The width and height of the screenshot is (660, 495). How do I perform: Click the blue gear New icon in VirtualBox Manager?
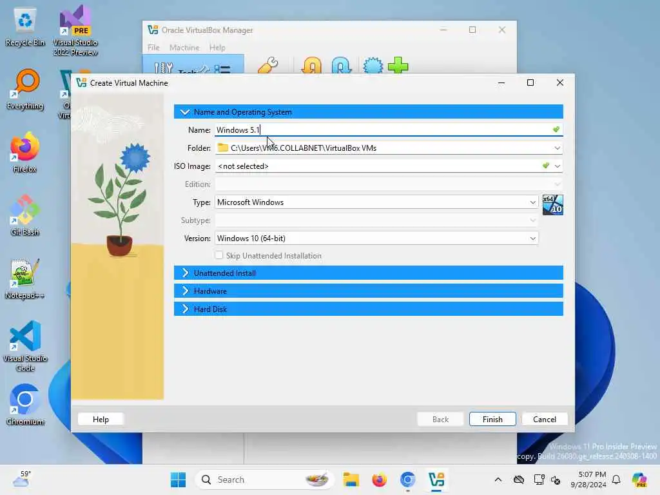373,65
